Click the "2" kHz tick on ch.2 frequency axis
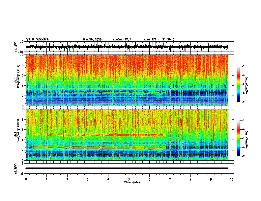Image resolution: width=261 pixels, height=201 pixels. (x=23, y=150)
